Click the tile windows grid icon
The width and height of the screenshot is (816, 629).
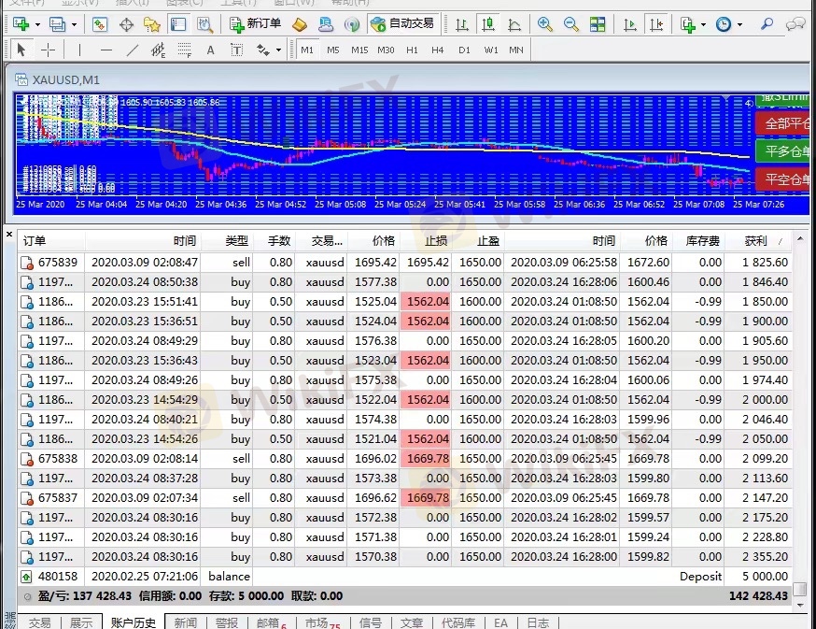pyautogui.click(x=598, y=24)
